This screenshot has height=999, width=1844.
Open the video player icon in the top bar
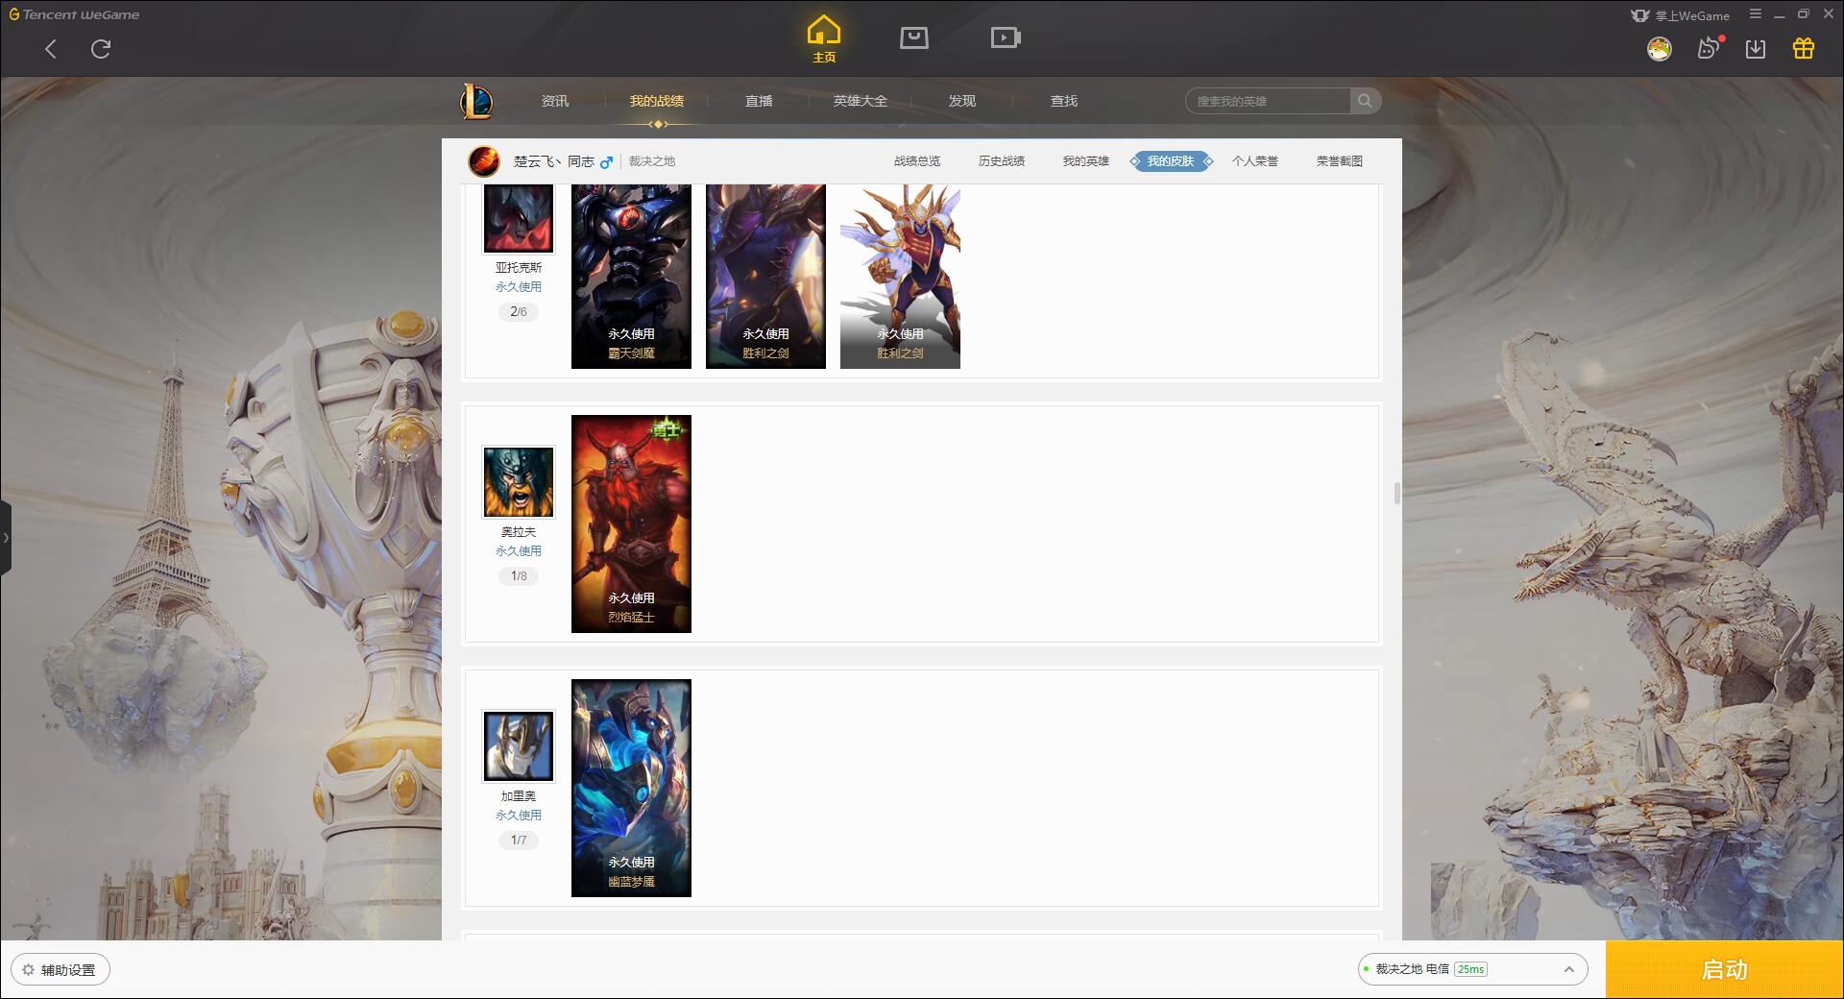pos(1006,37)
